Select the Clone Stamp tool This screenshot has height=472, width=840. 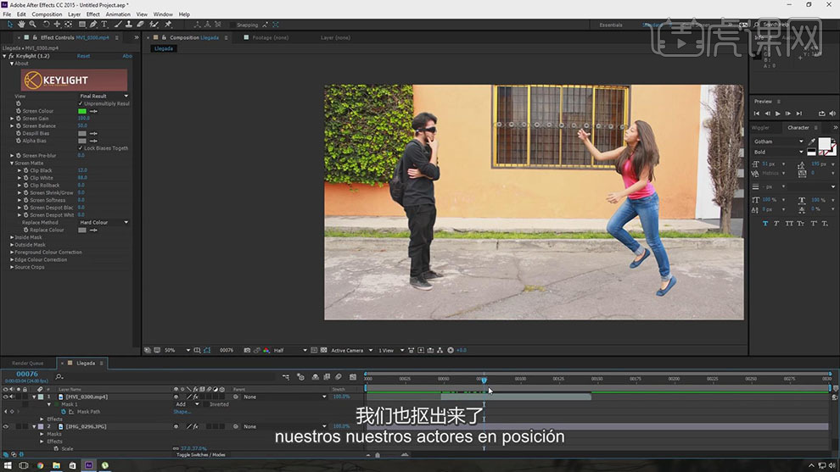pos(130,25)
